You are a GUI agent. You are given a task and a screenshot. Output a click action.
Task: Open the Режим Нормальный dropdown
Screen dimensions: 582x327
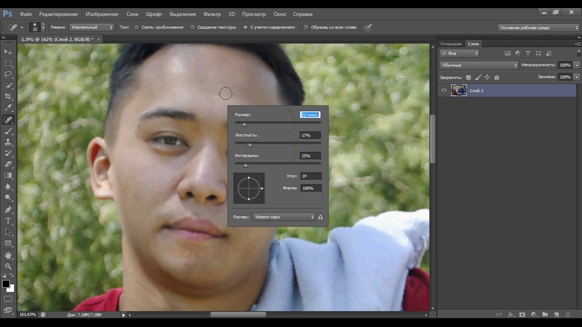pyautogui.click(x=91, y=27)
